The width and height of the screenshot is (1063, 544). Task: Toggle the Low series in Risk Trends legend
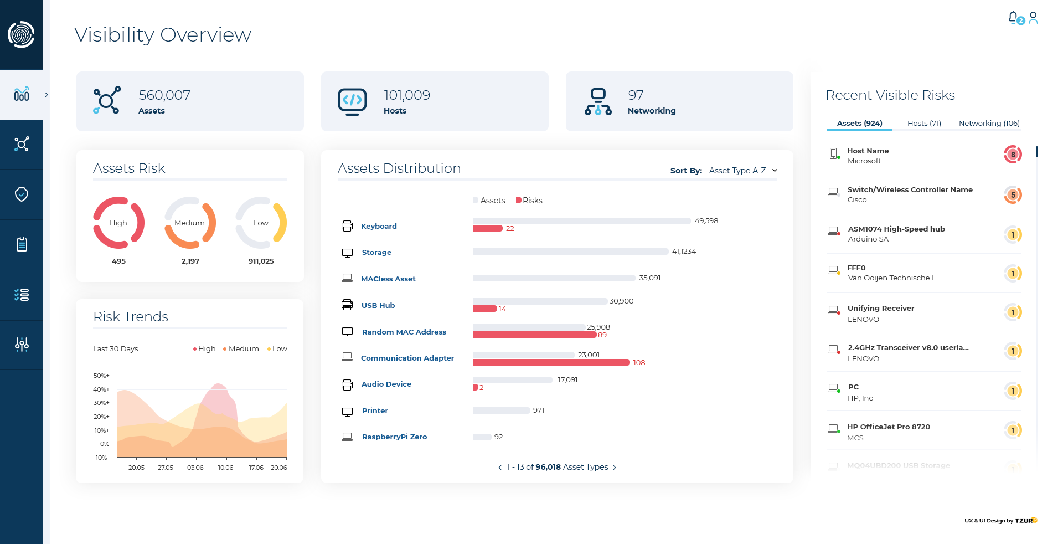277,349
